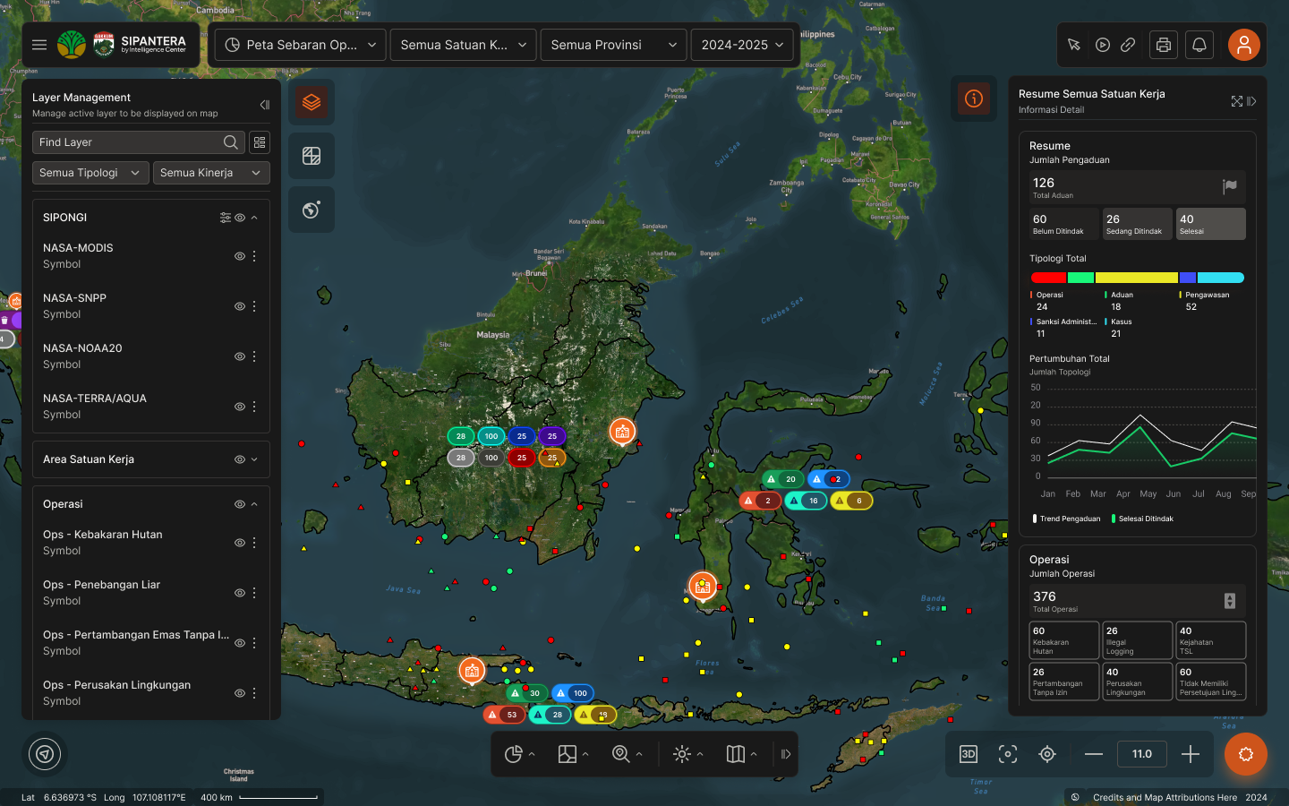Click the print icon
Screen dimensions: 1289x806
coord(1163,45)
